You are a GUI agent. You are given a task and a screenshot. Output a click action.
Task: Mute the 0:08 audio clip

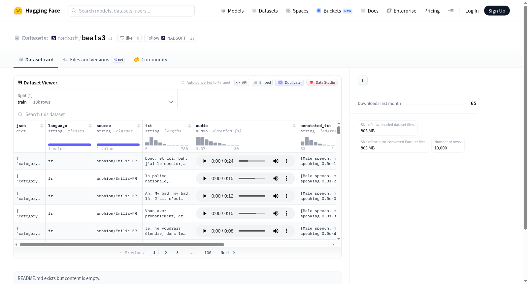tap(276, 231)
